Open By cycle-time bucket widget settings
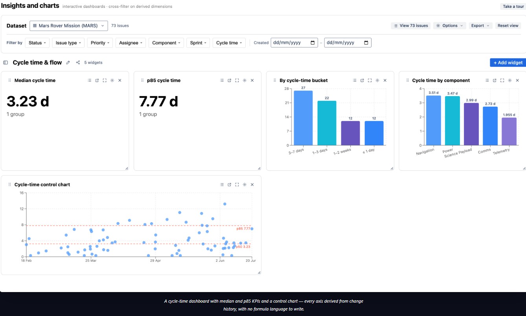Screen dimensions: 526x316 [x=377, y=80]
